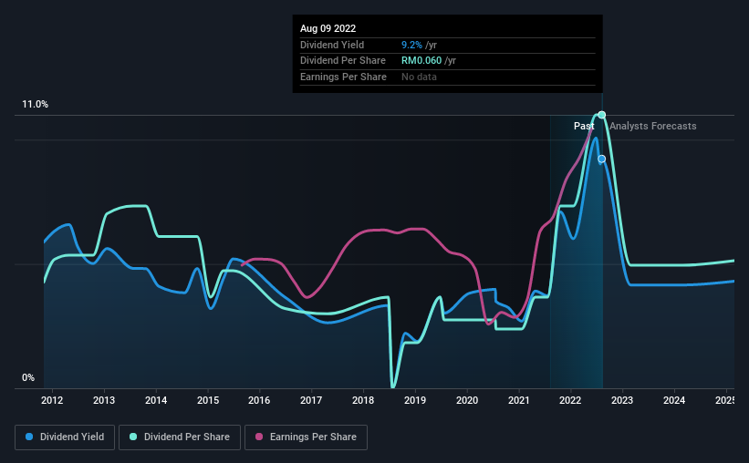This screenshot has height=463, width=749.
Task: Select the 2012 x-axis label
Action: [52, 400]
